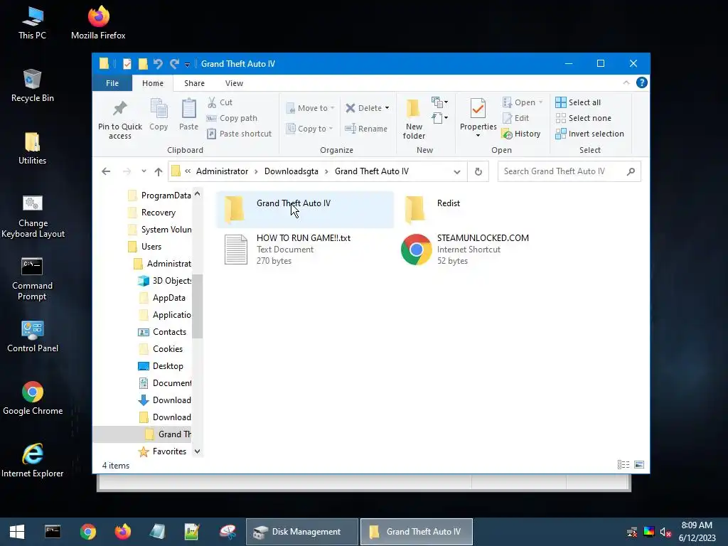Click Downloadsgta in address breadcrumb
728x546 pixels.
(x=291, y=171)
